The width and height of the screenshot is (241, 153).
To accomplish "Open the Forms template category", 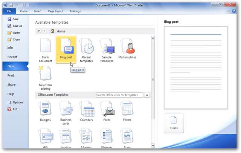I will [x=127, y=109].
